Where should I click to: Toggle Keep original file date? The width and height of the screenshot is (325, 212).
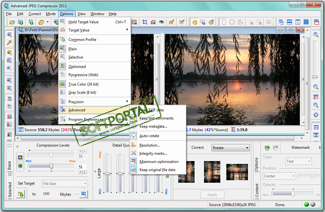click(x=158, y=170)
